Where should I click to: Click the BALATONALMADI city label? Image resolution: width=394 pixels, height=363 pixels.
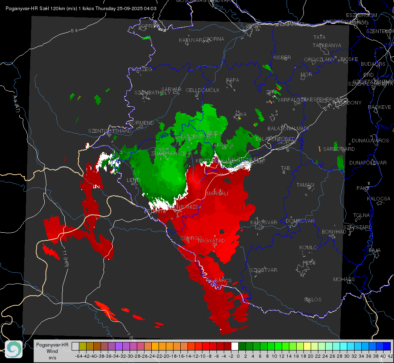[288, 129]
